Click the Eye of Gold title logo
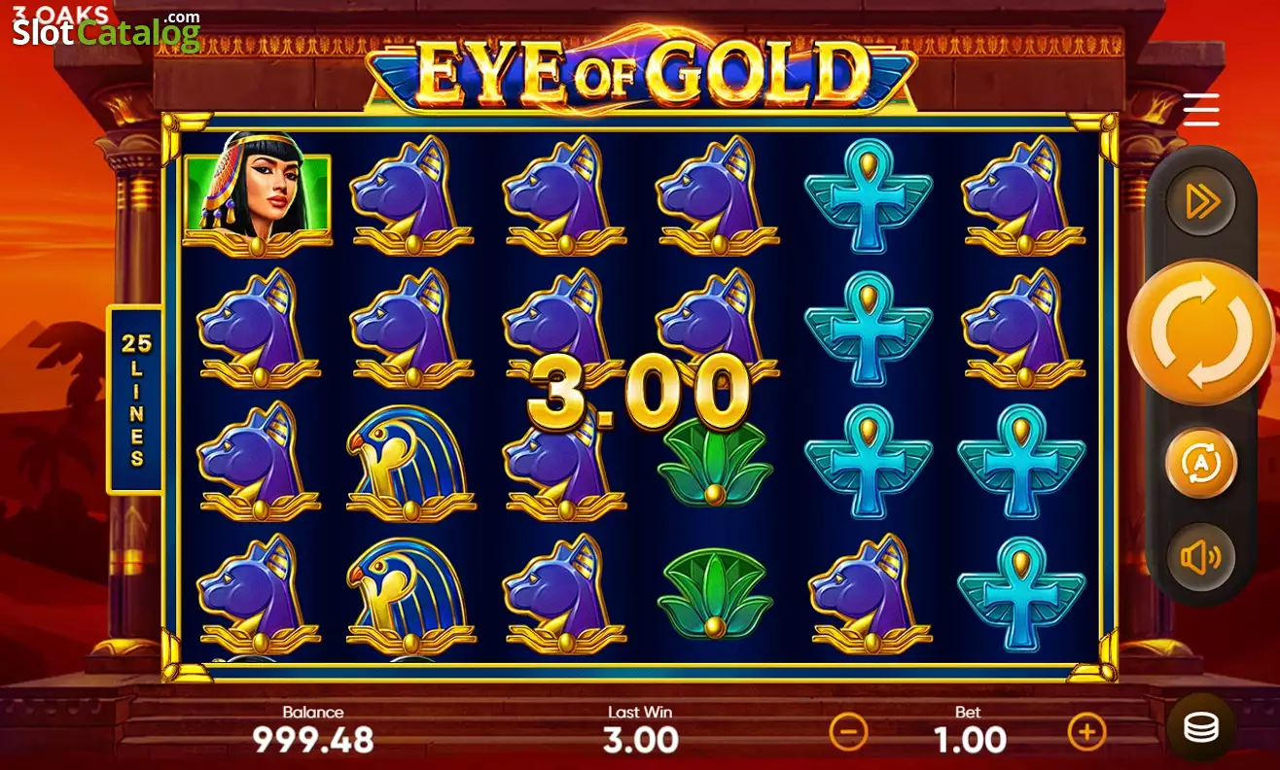The width and height of the screenshot is (1280, 770). tap(642, 70)
